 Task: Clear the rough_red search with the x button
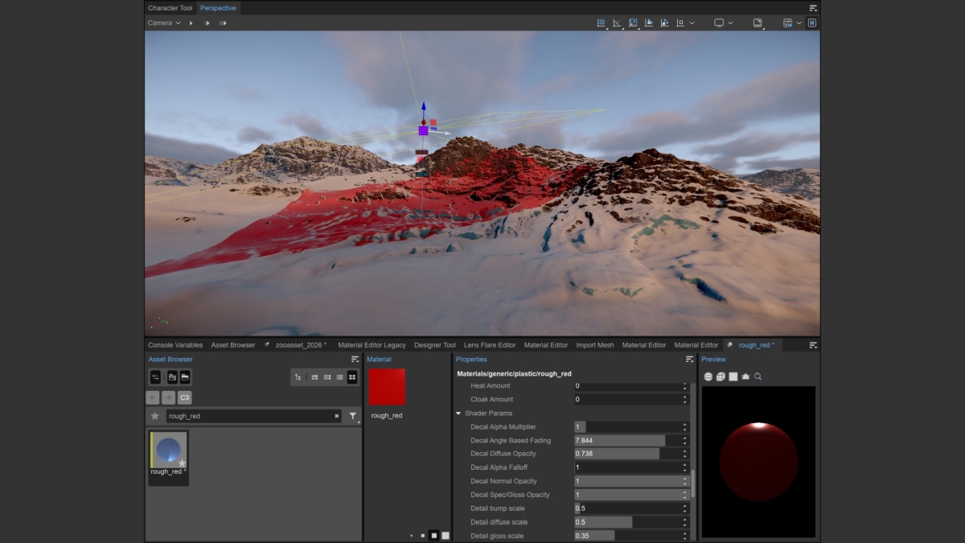[x=336, y=416]
